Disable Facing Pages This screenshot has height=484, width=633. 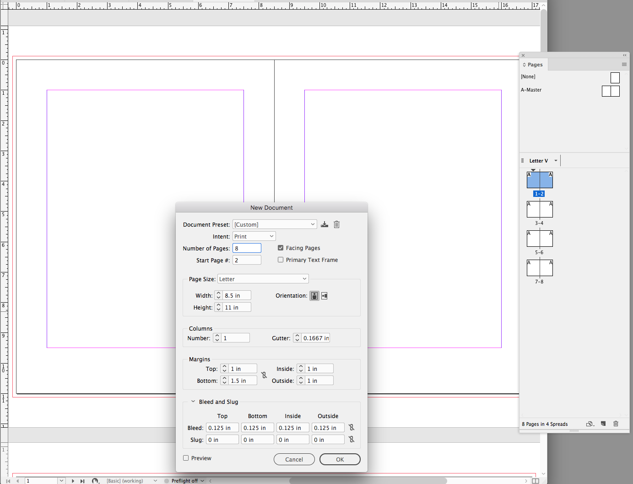tap(281, 248)
